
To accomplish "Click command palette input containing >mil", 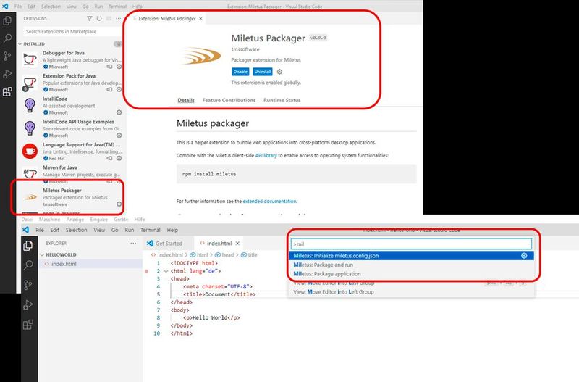I will (x=411, y=244).
